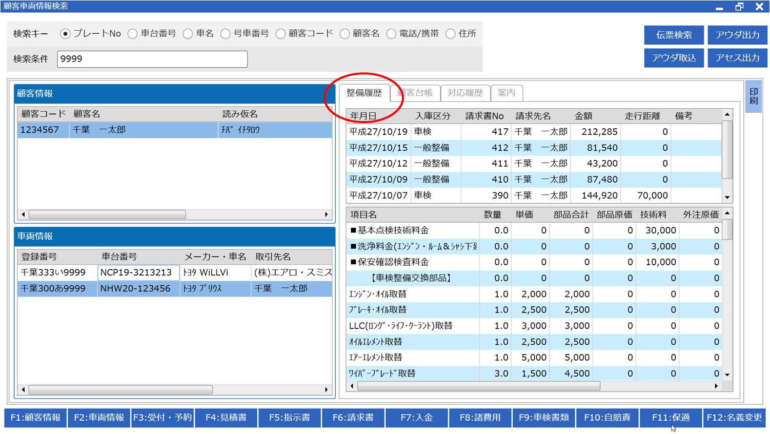Click the 顧客コード column header
The image size is (770, 434).
(x=44, y=114)
